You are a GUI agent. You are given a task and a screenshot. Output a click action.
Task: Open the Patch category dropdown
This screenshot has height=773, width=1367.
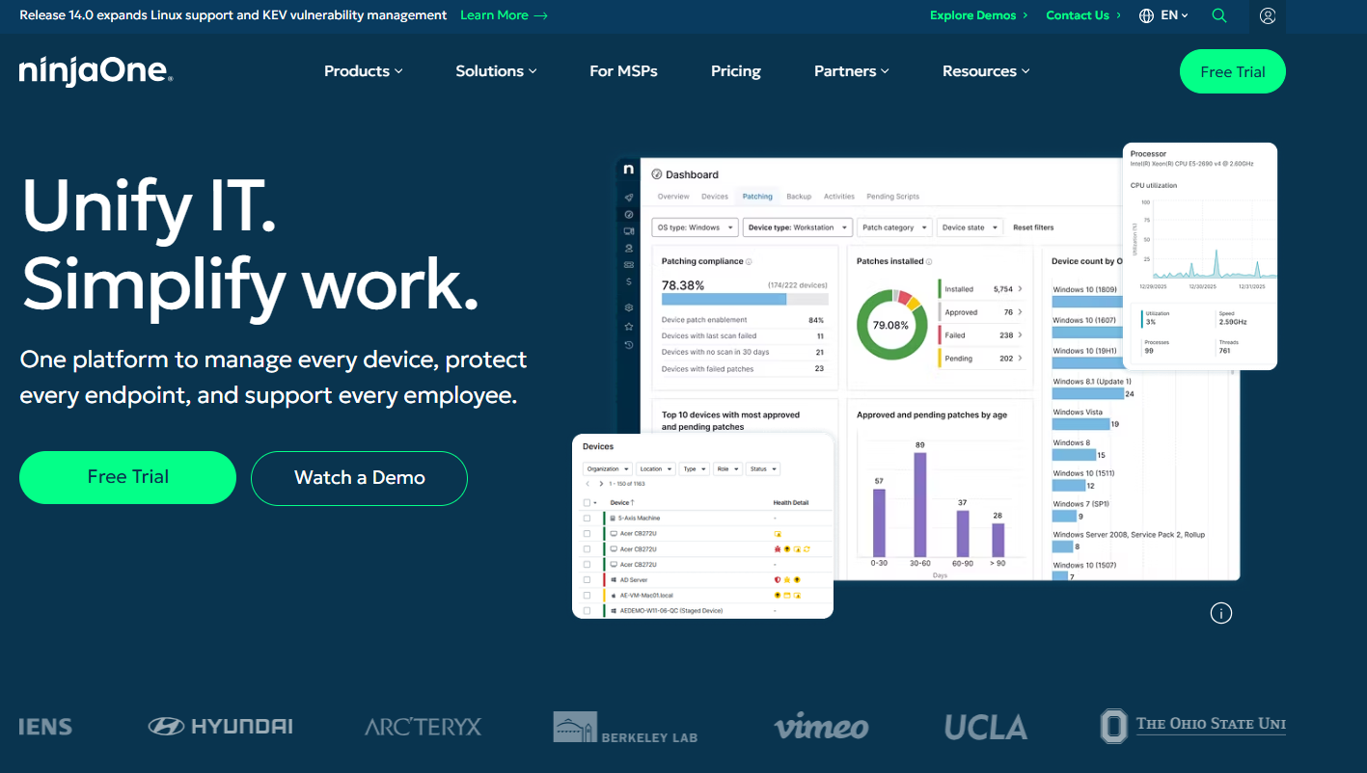pos(895,227)
